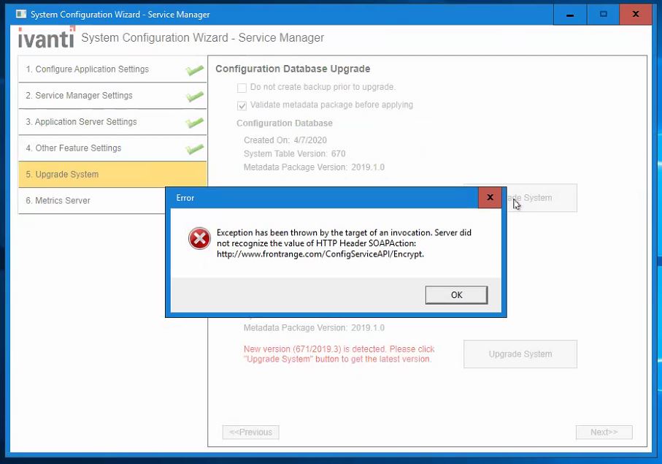Click green checkmark beside Application Server Settings
This screenshot has height=464, width=662.
(x=194, y=123)
